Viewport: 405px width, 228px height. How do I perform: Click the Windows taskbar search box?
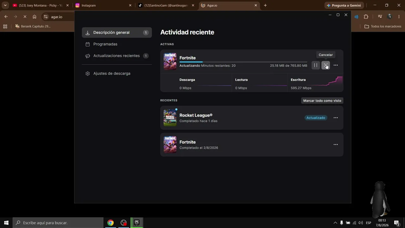click(58, 223)
